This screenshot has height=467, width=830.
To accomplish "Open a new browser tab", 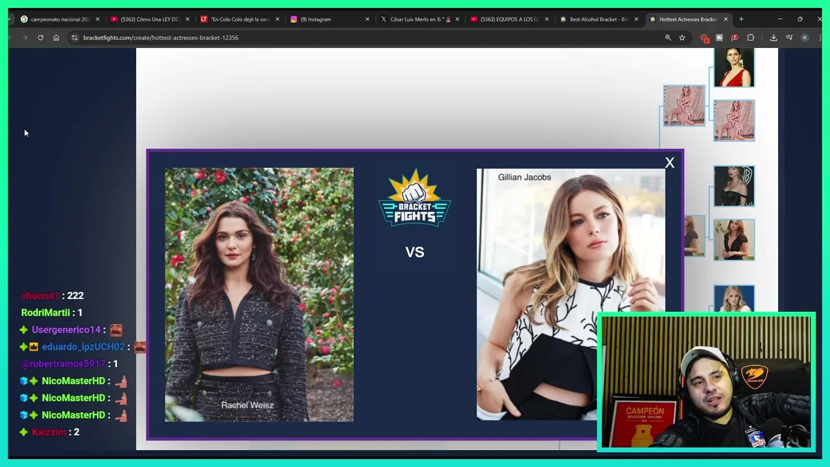I will tap(741, 19).
